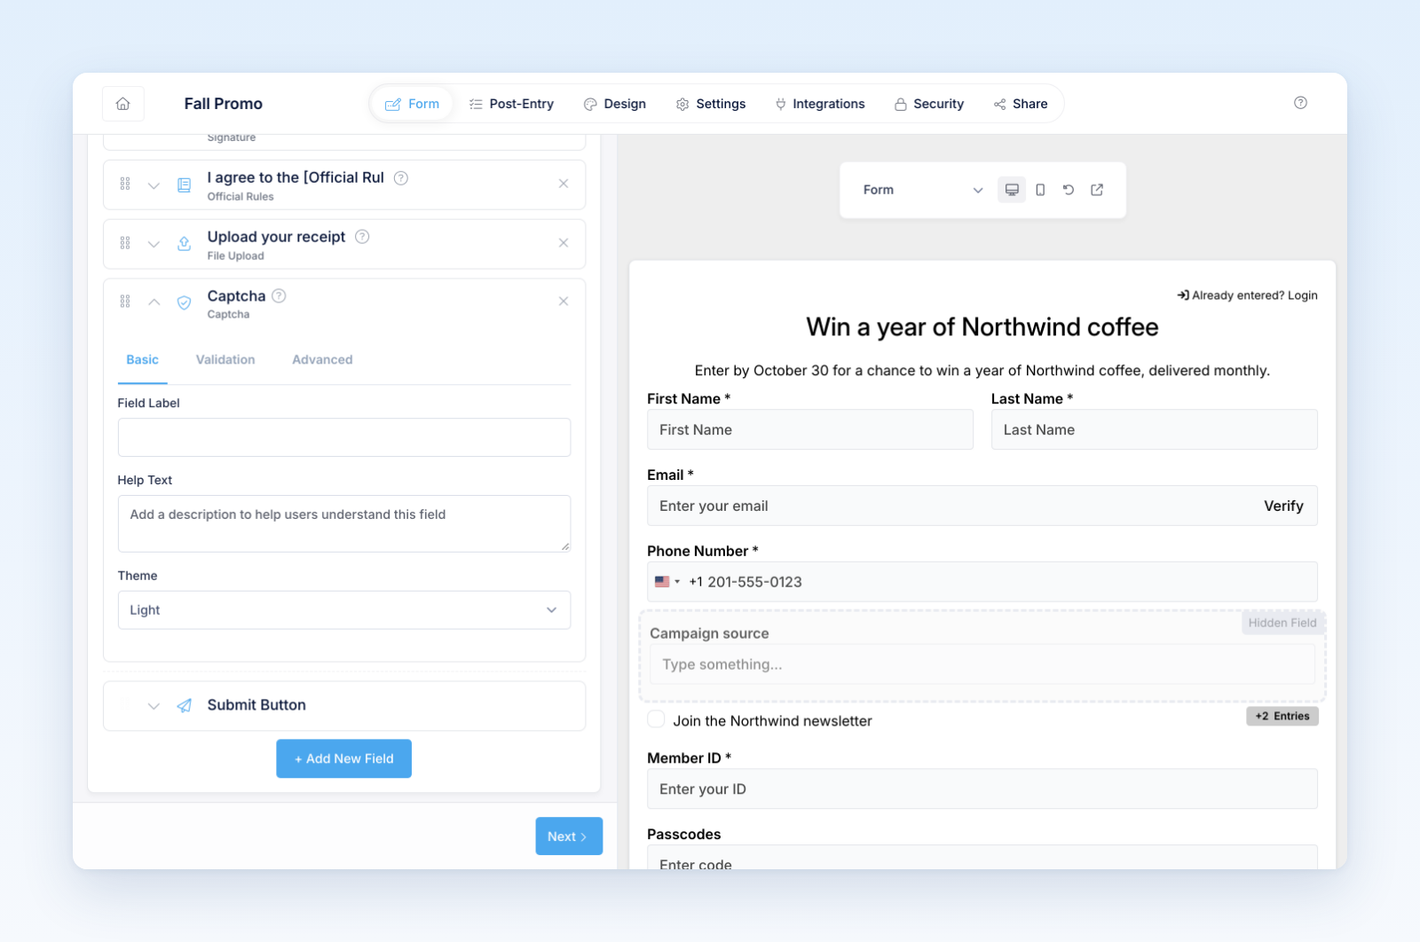
Task: Click the Submit Button paper plane icon
Action: point(185,706)
